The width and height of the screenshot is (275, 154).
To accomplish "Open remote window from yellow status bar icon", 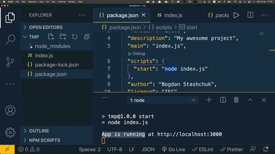I will tap(7, 149).
